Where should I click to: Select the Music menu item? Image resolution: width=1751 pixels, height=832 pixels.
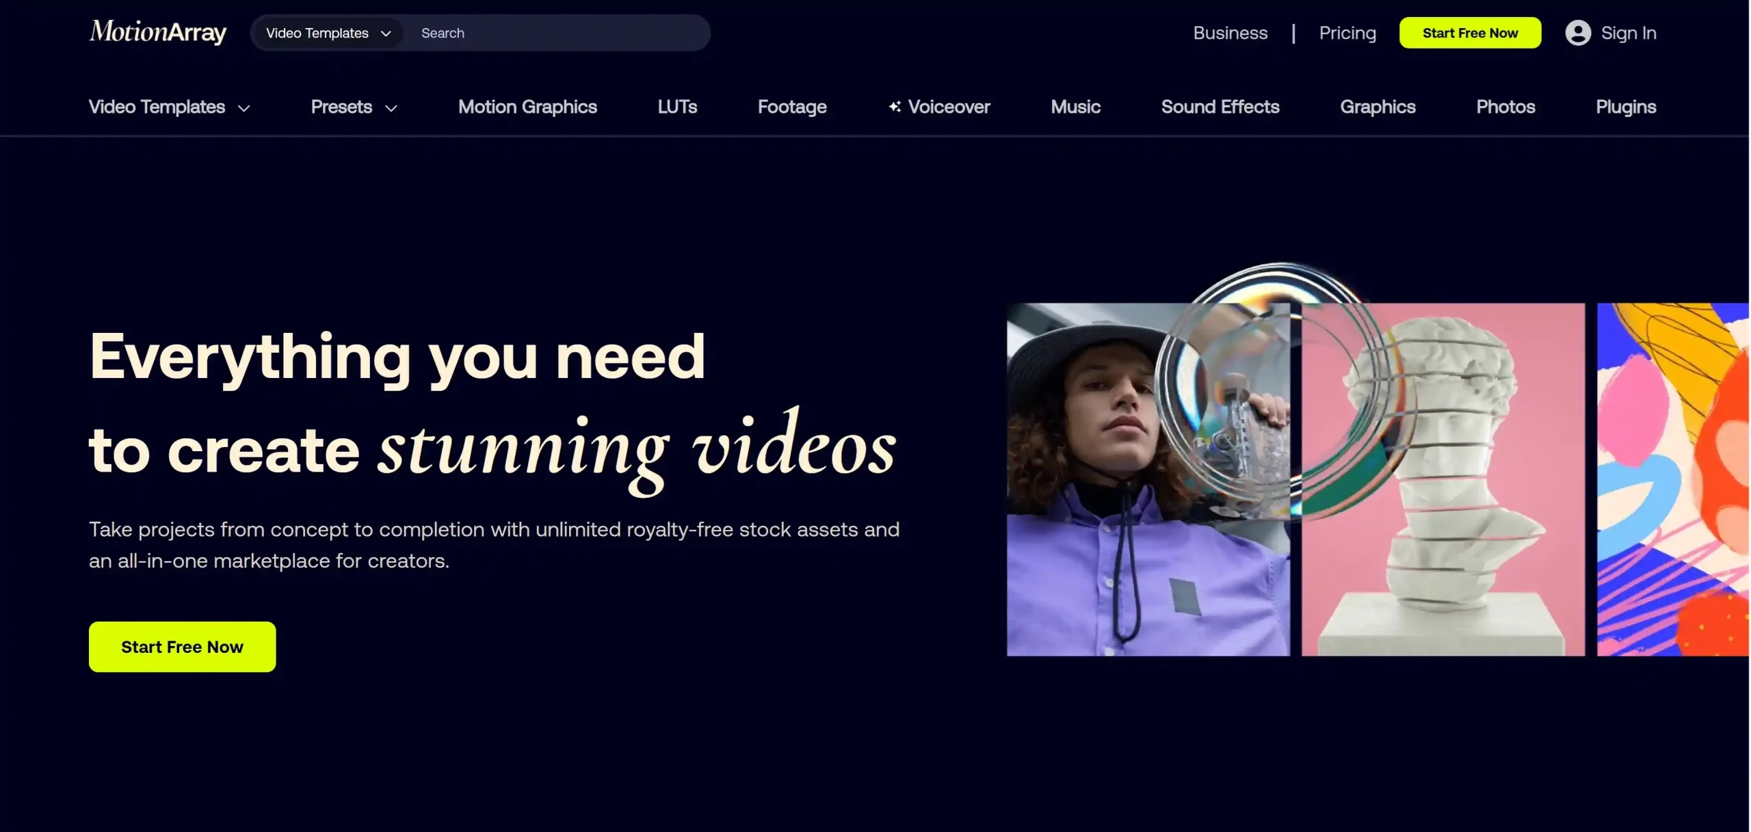[1075, 107]
